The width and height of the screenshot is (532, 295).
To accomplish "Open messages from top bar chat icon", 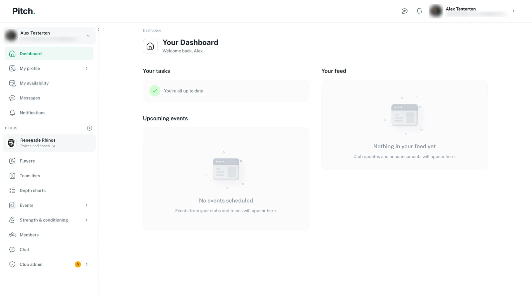I will click(404, 11).
